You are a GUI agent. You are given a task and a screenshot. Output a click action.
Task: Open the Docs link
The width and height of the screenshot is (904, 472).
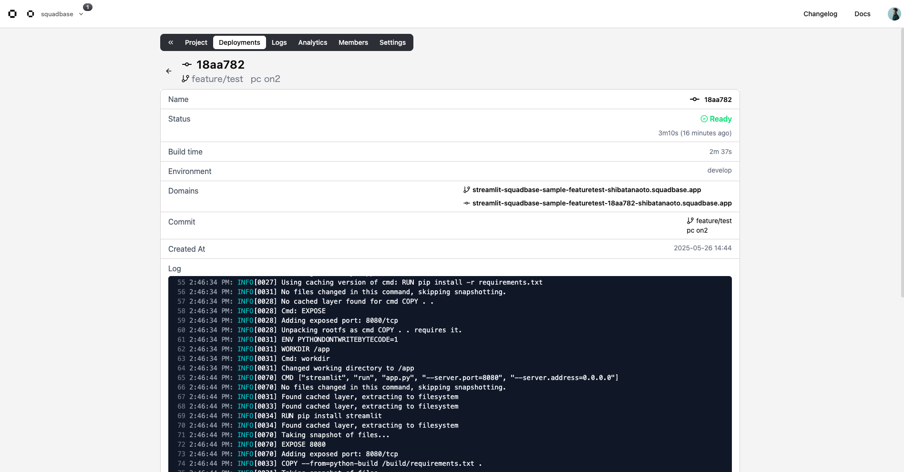click(x=862, y=14)
